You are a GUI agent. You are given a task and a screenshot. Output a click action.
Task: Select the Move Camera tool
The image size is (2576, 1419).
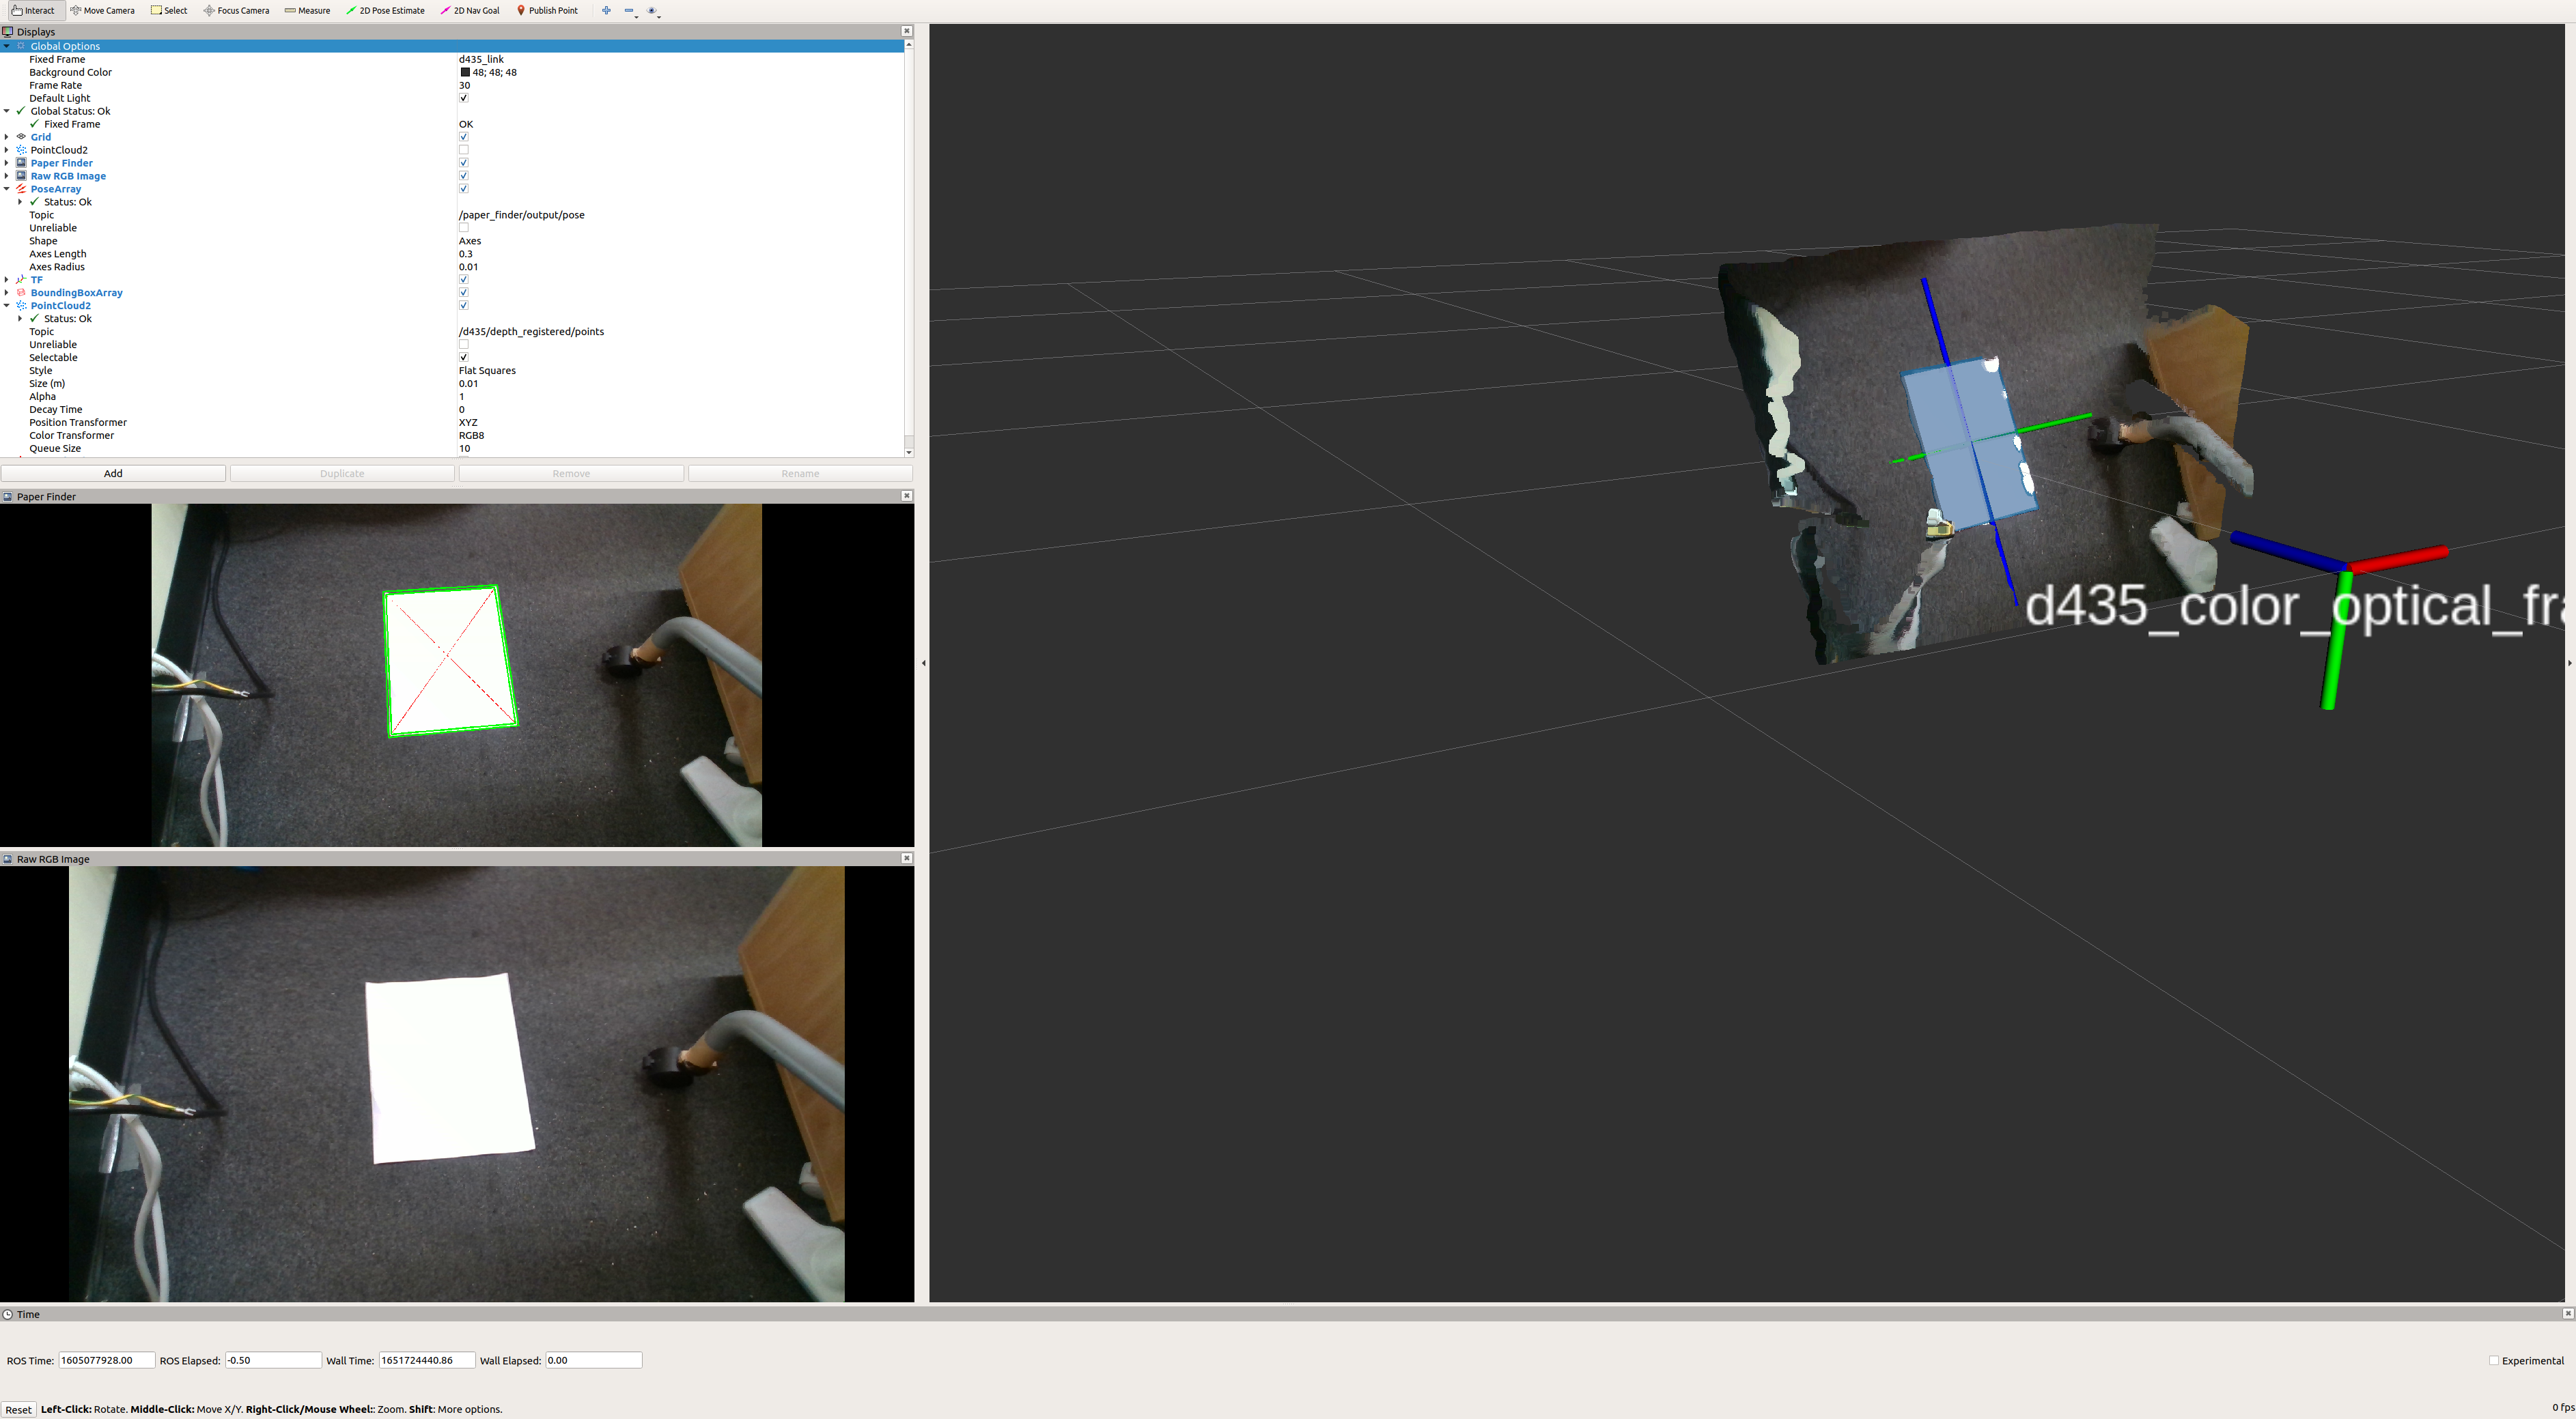[102, 10]
